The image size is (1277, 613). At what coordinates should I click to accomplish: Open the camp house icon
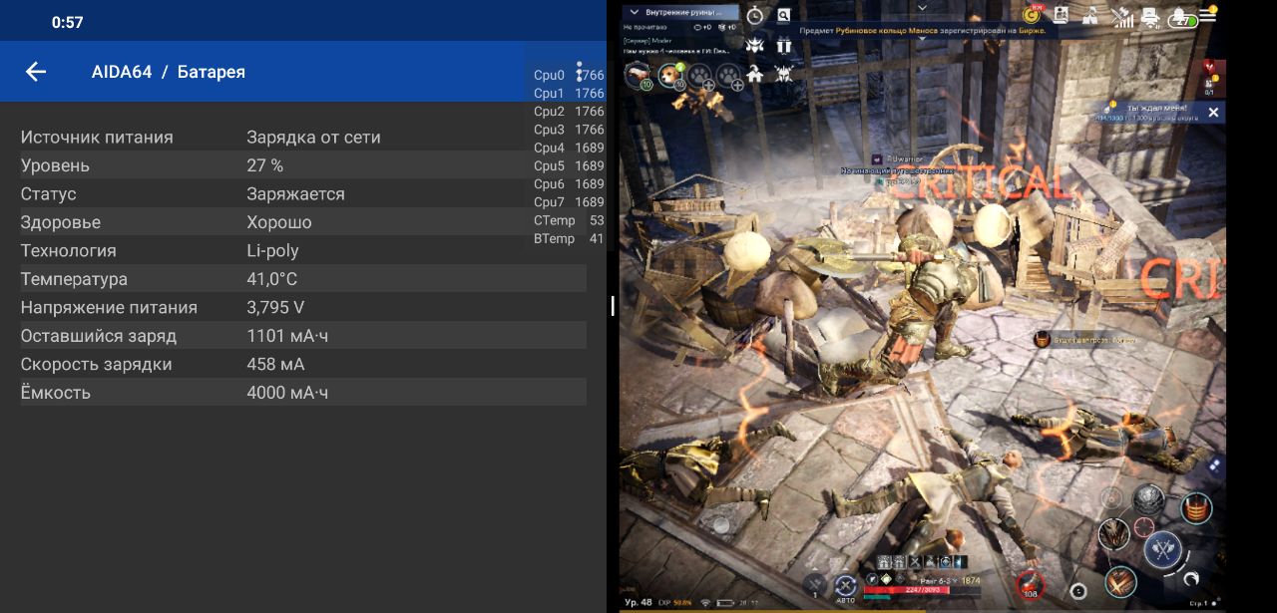755,74
